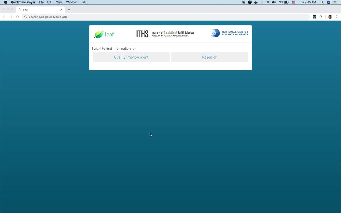Viewport: 341px width, 213px height.
Task: Open the battery status menu
Action: pos(284,2)
